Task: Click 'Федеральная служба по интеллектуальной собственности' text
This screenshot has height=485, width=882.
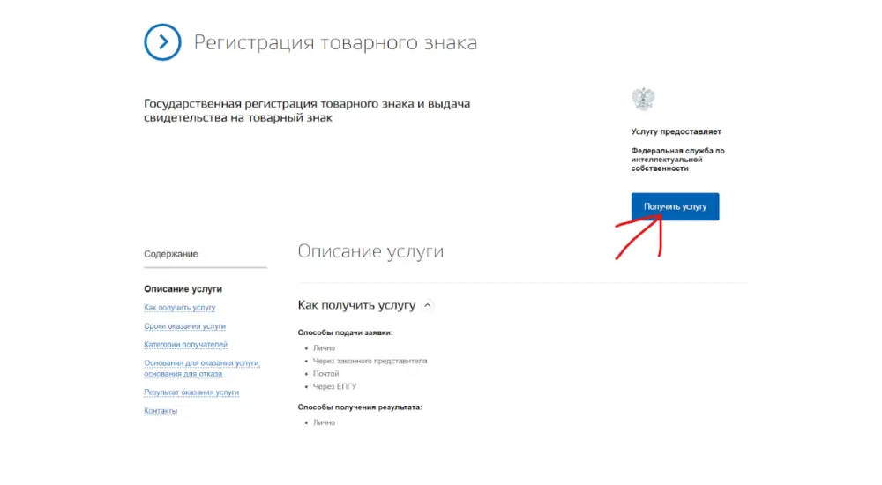Action: (676, 159)
